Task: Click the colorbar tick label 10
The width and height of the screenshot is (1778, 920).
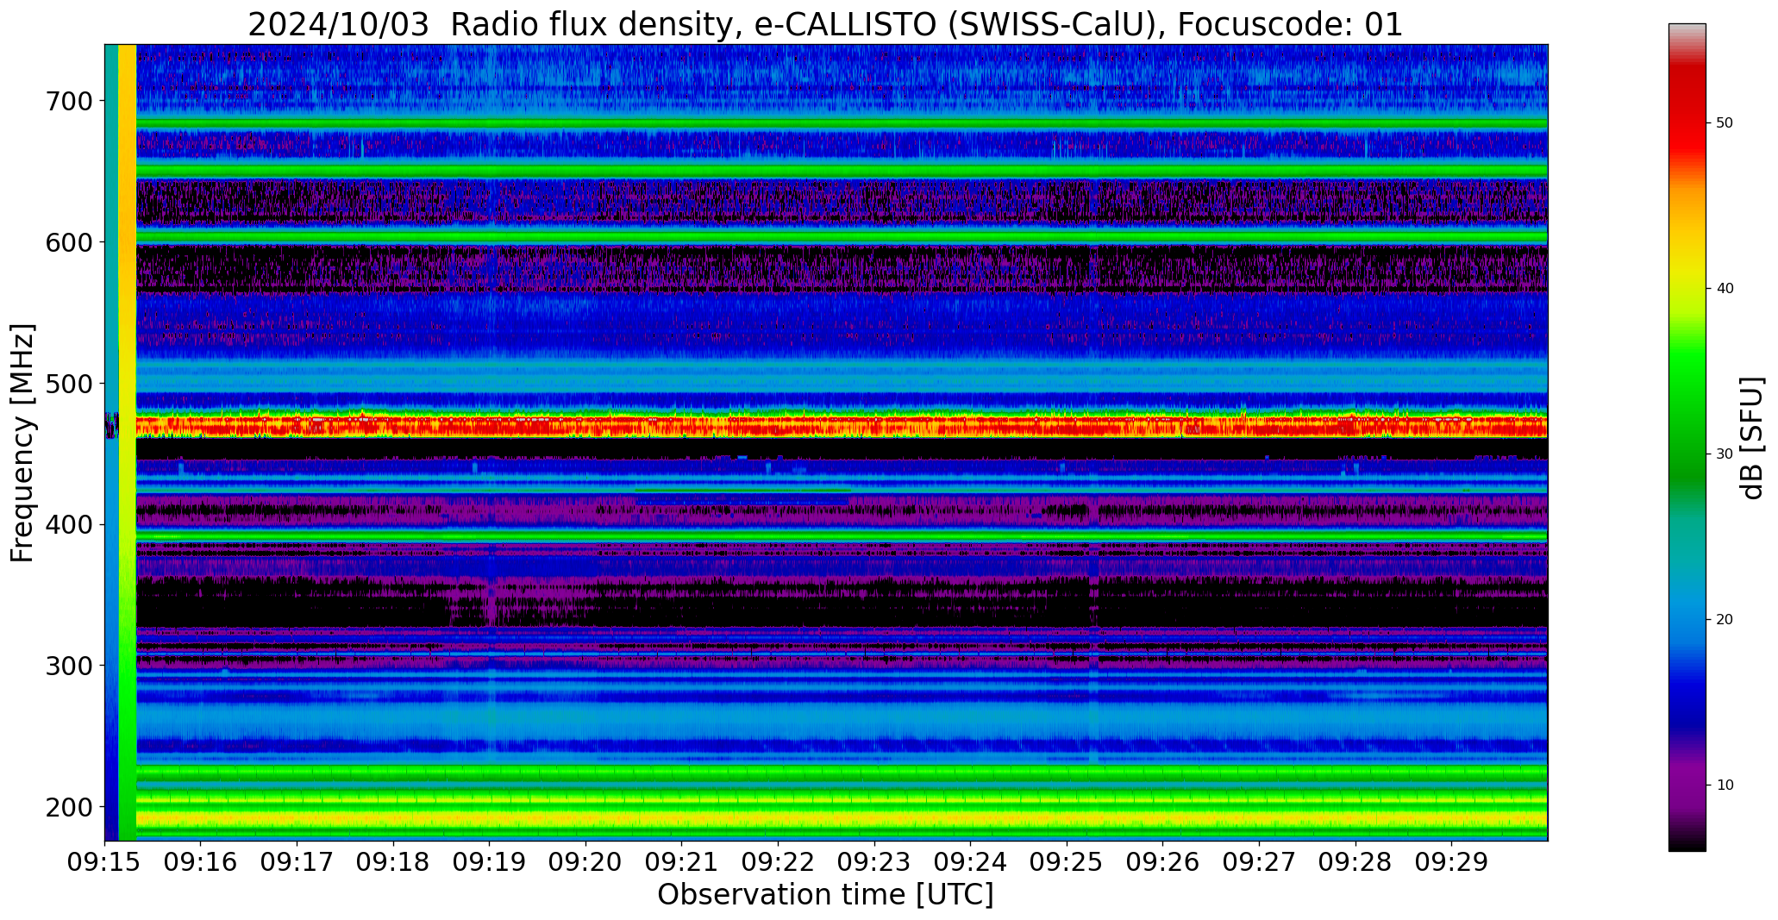Action: point(1725,785)
